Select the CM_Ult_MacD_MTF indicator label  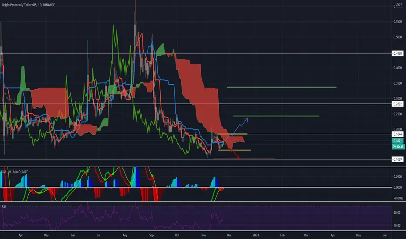pos(15,172)
